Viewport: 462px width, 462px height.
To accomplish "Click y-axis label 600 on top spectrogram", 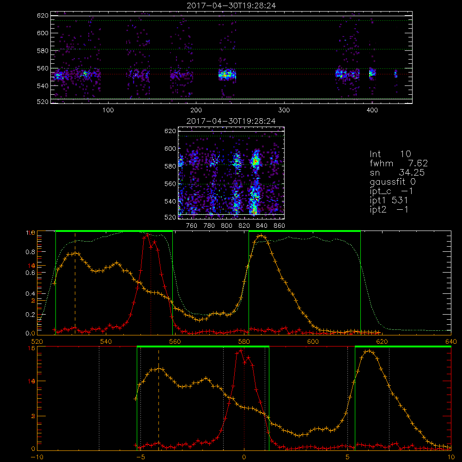I will pyautogui.click(x=43, y=33).
